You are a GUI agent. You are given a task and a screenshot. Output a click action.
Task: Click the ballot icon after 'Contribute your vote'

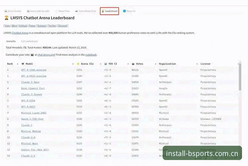[32, 55]
